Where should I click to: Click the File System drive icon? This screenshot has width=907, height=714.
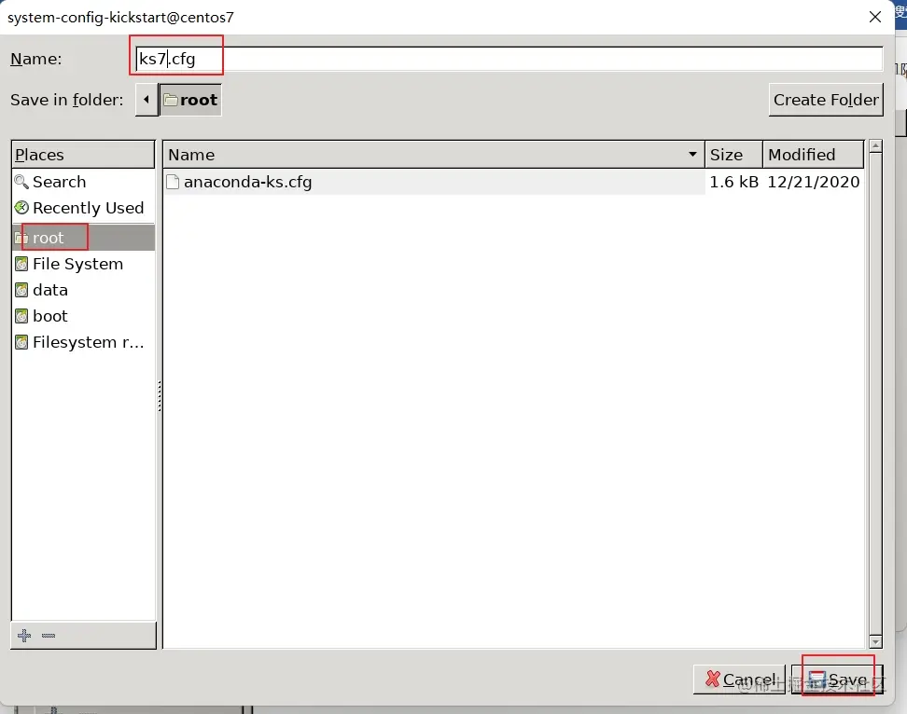tap(21, 264)
